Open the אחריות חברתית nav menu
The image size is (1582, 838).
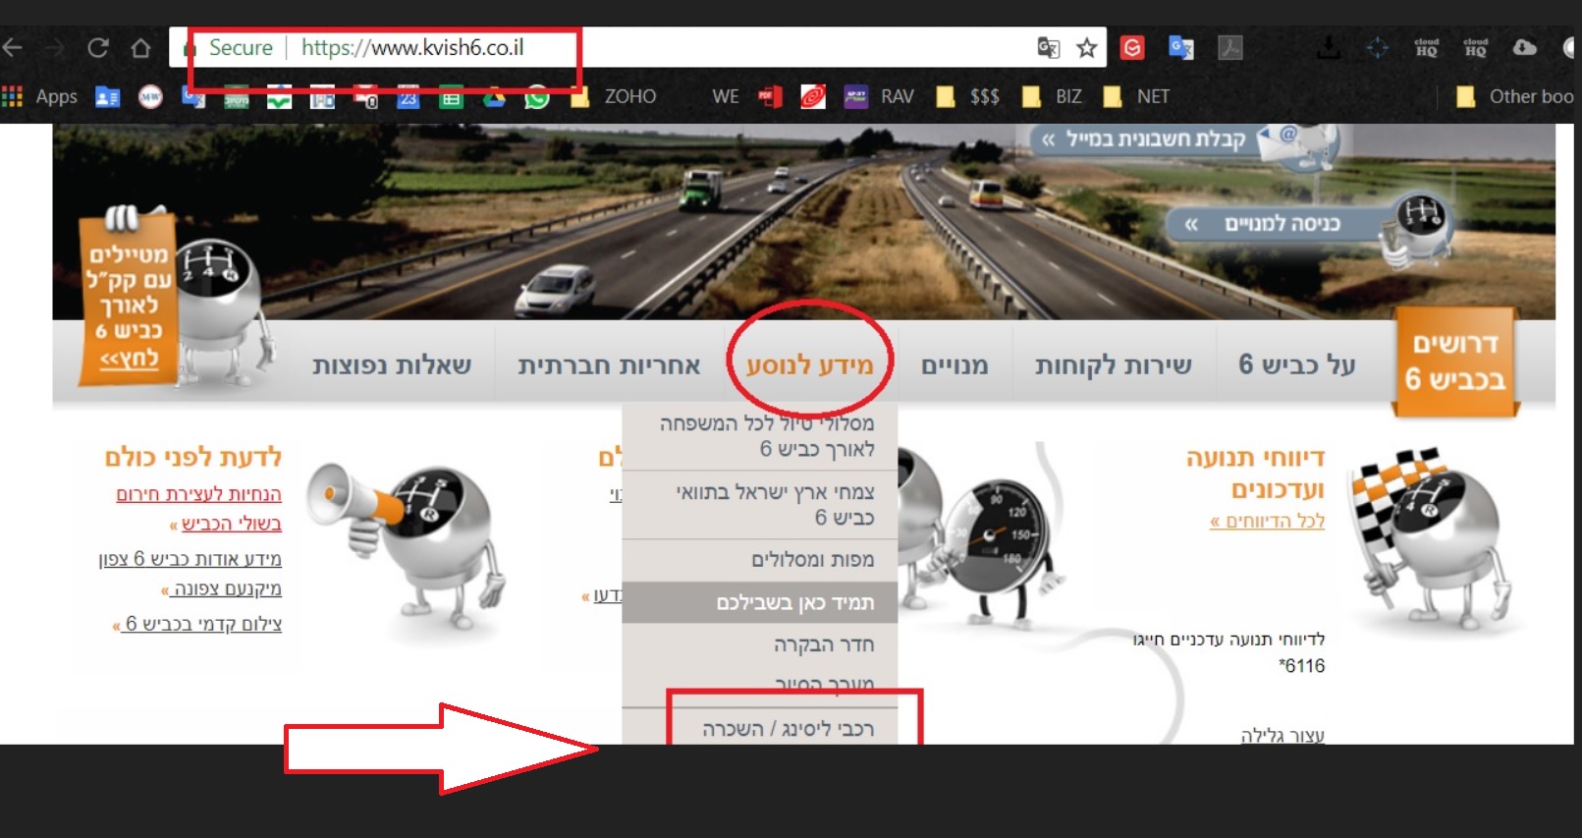pyautogui.click(x=609, y=365)
